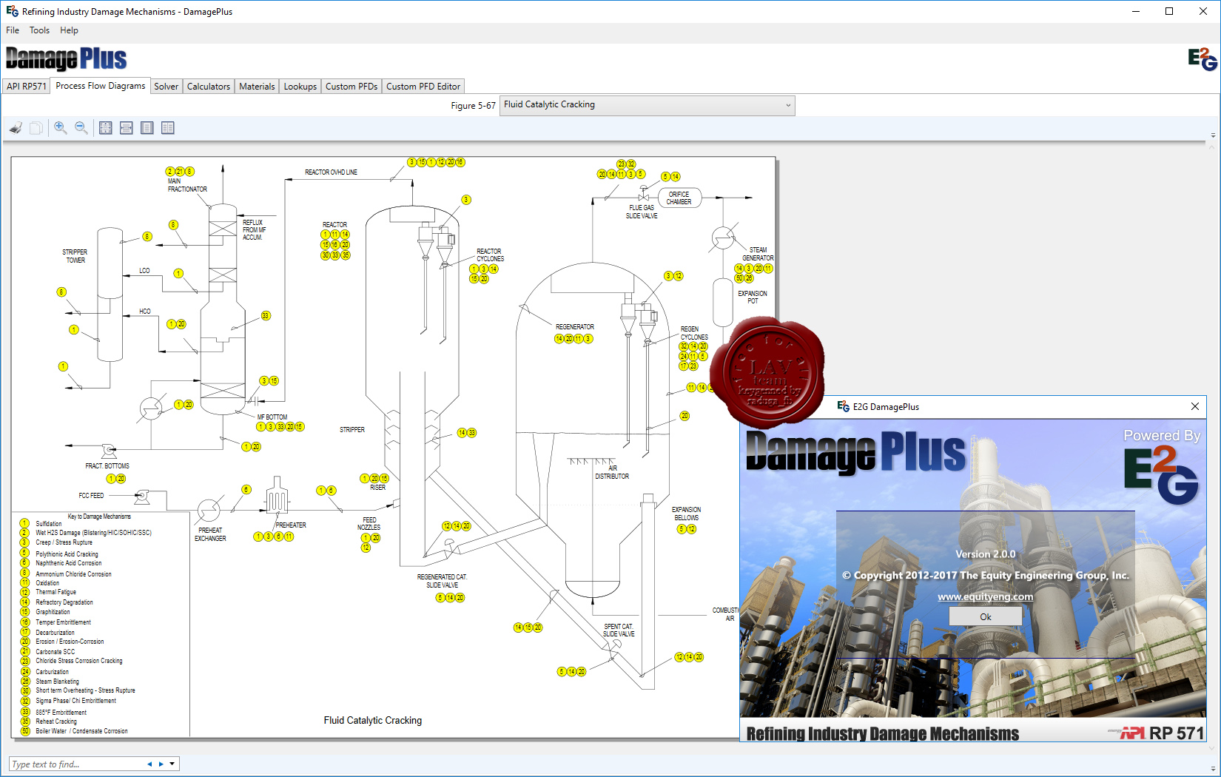
Task: Click the FLUE GAS SLIDE VALVE label
Action: pos(642,212)
